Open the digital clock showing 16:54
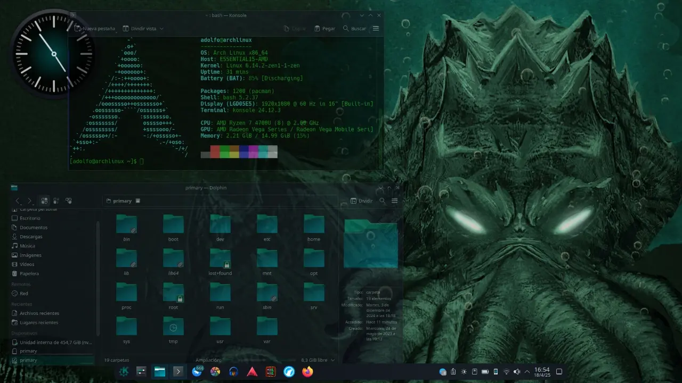Screen dimensions: 682x383 point(542,372)
